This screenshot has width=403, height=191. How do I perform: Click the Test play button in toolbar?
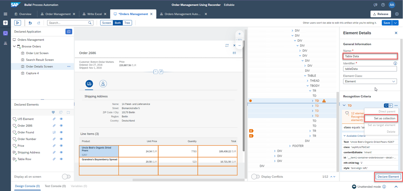(x=17, y=23)
